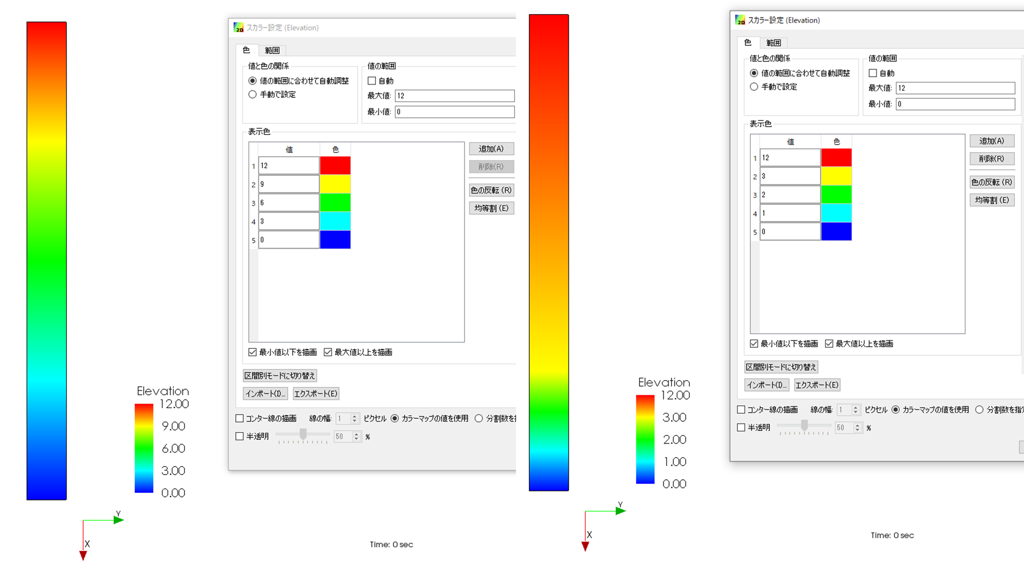Enable 半透明 checkbox in left dialog
Screen dimensions: 1024x567
(240, 436)
